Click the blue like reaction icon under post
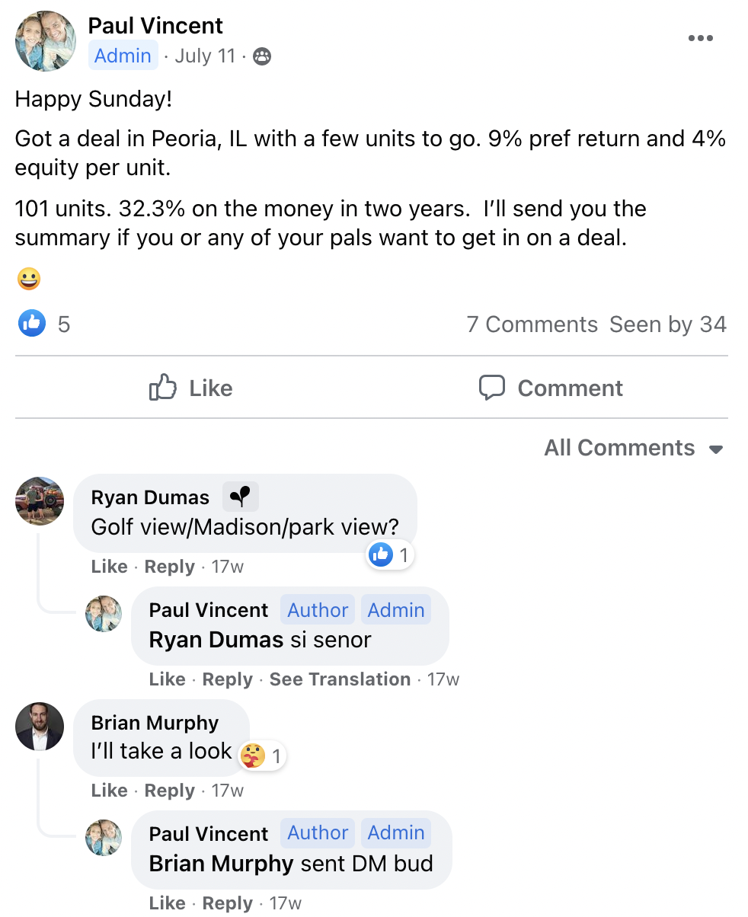 tap(31, 324)
